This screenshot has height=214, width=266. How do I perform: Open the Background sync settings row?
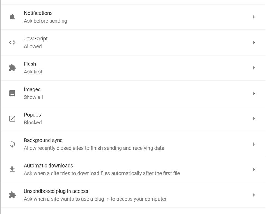click(x=133, y=144)
